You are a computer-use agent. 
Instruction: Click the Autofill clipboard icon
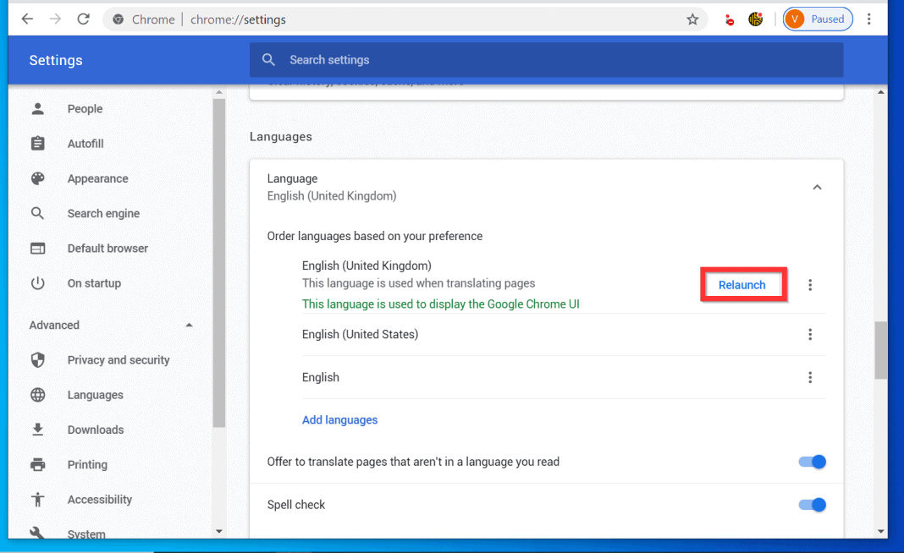pyautogui.click(x=37, y=144)
